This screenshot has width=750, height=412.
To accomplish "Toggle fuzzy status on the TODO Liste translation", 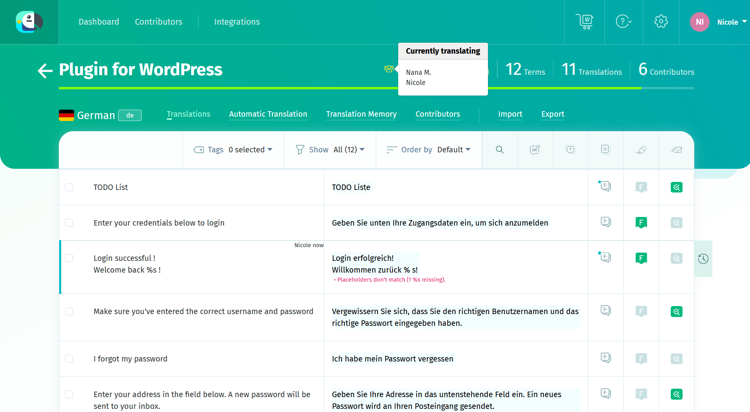I will 641,187.
